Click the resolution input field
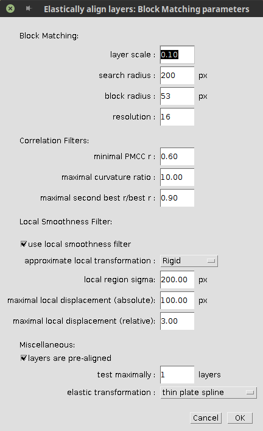Viewport: 263px width, 431px height. click(x=177, y=117)
